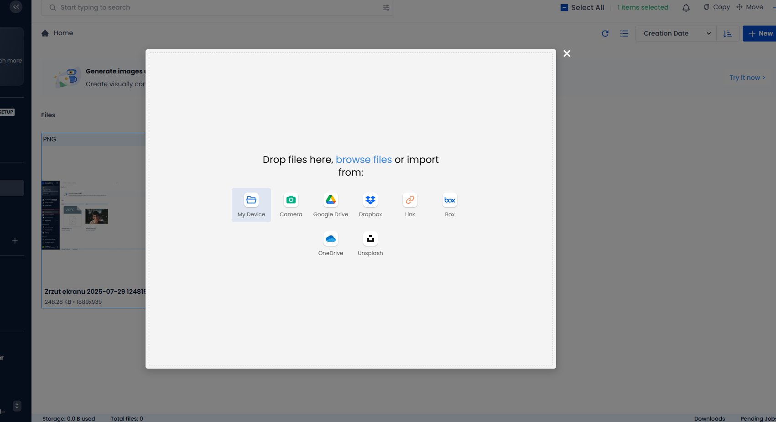The height and width of the screenshot is (422, 776).
Task: Toggle the Select All checkbox
Action: click(x=564, y=8)
